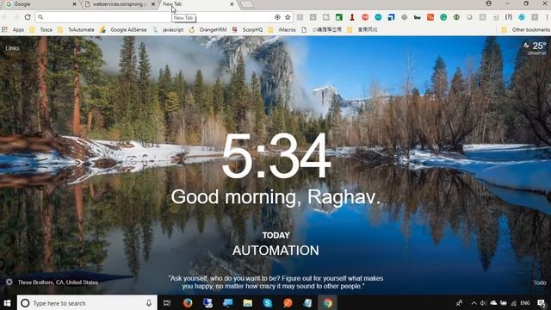Click the Type here to search box

click(x=87, y=302)
